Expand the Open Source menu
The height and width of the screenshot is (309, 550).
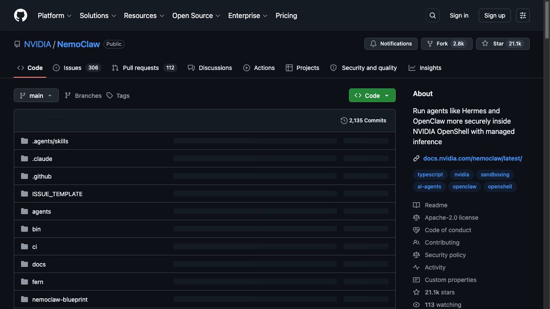196,15
